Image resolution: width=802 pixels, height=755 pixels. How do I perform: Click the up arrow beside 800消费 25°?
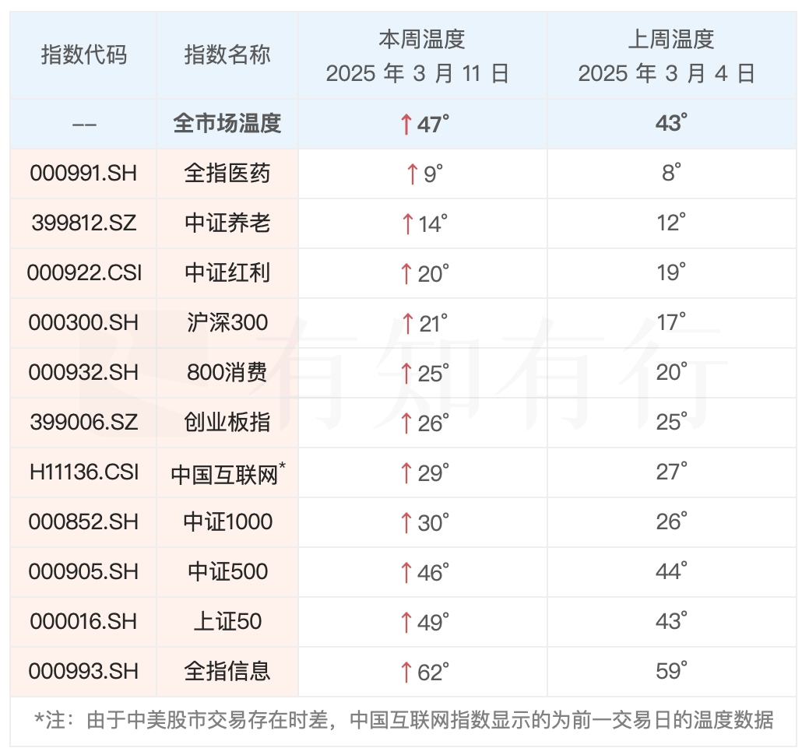coord(405,374)
